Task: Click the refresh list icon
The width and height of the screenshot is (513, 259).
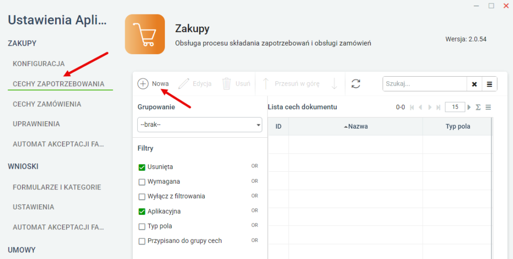Action: coord(356,84)
